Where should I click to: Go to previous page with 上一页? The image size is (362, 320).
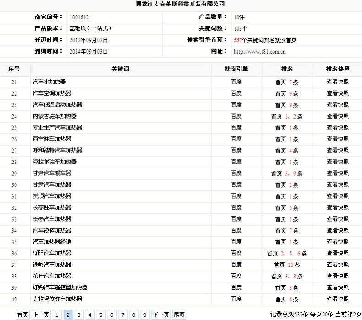(x=41, y=315)
